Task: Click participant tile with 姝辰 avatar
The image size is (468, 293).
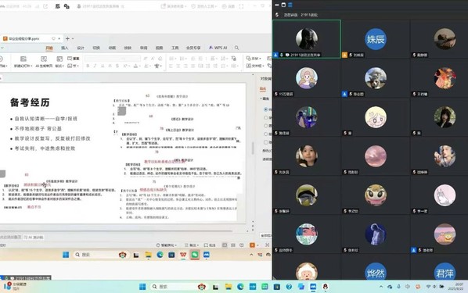Action: (376, 39)
